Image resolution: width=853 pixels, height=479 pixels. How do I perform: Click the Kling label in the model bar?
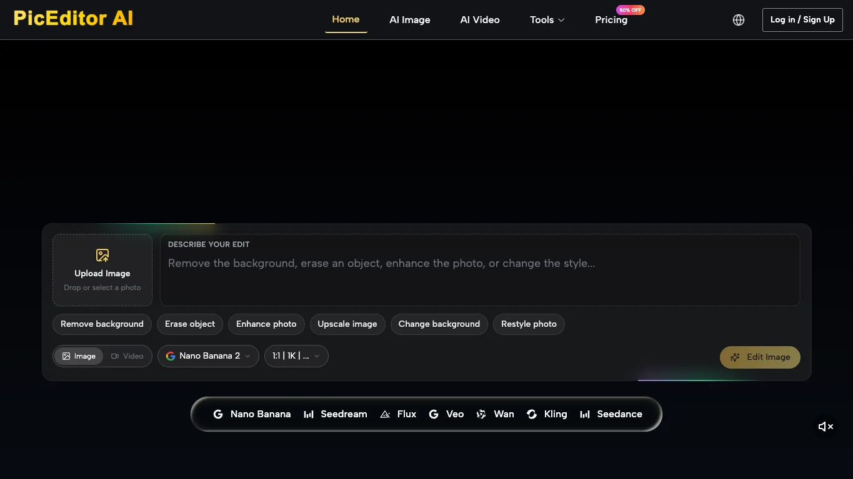click(x=556, y=414)
